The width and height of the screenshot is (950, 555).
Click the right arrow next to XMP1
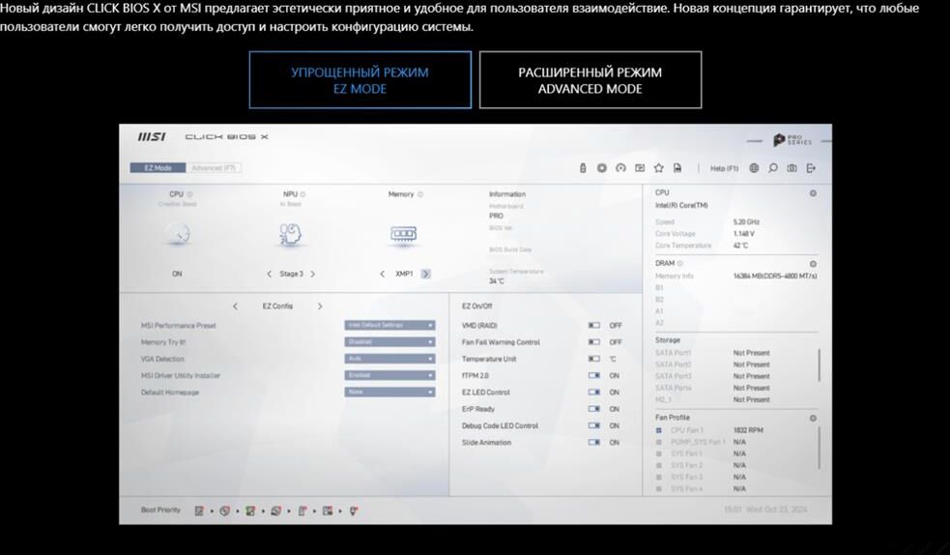(426, 274)
